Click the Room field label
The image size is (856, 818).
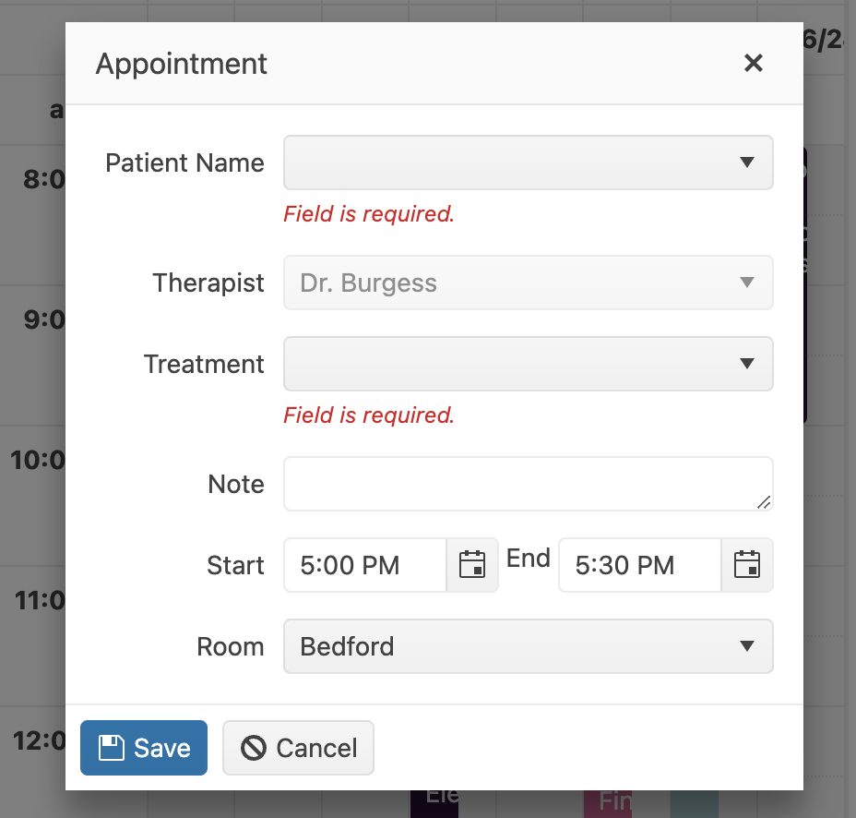click(x=231, y=646)
